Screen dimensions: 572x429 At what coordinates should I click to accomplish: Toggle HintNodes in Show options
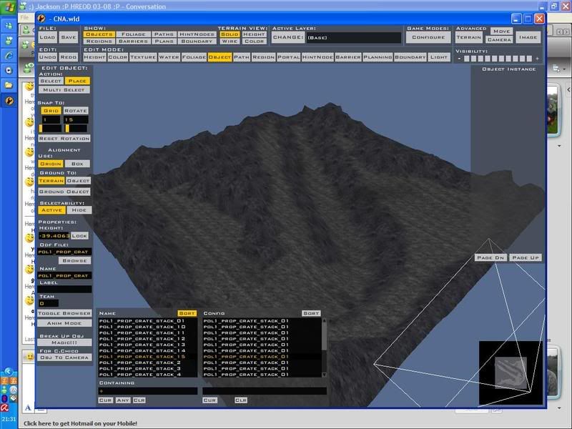click(x=197, y=34)
